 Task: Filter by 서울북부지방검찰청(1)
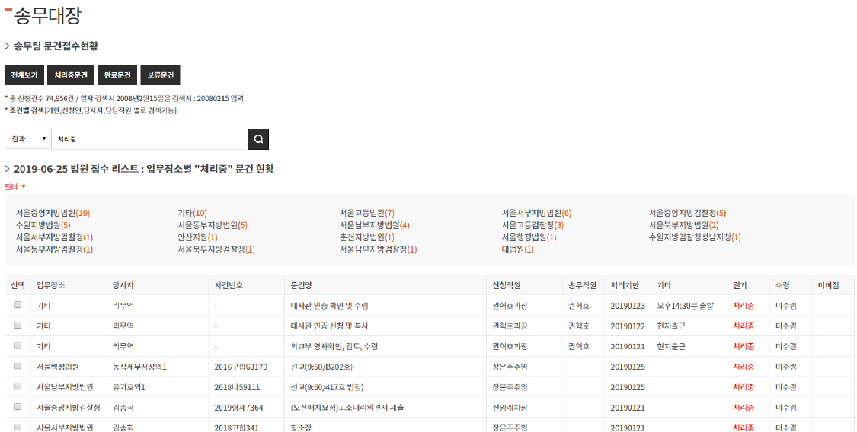(x=216, y=249)
